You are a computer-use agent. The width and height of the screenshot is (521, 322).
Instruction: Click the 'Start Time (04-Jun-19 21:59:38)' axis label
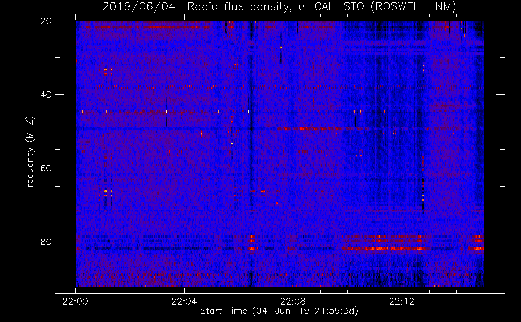tap(279, 311)
